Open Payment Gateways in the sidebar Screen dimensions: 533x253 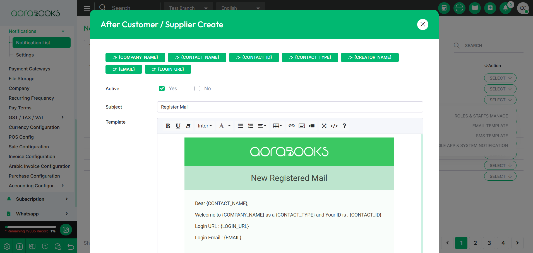pos(29,69)
